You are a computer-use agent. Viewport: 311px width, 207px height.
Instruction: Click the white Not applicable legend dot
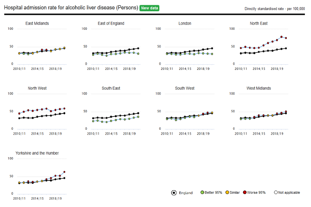276,193
